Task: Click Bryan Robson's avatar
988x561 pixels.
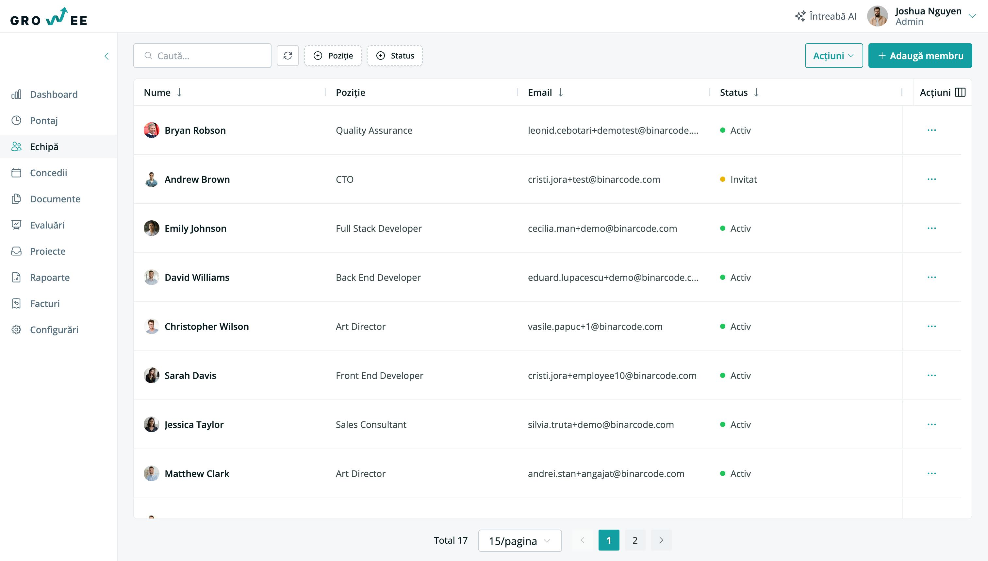Action: (x=151, y=130)
